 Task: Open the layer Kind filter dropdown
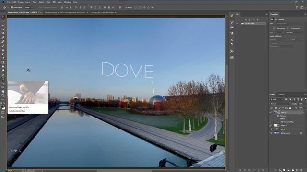click(276, 99)
